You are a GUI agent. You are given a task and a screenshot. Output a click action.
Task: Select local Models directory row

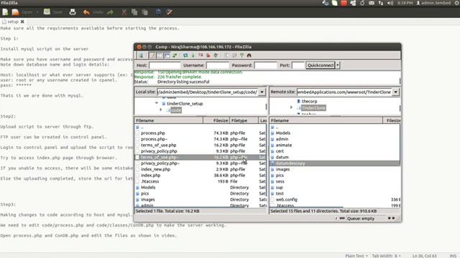pyautogui.click(x=201, y=188)
